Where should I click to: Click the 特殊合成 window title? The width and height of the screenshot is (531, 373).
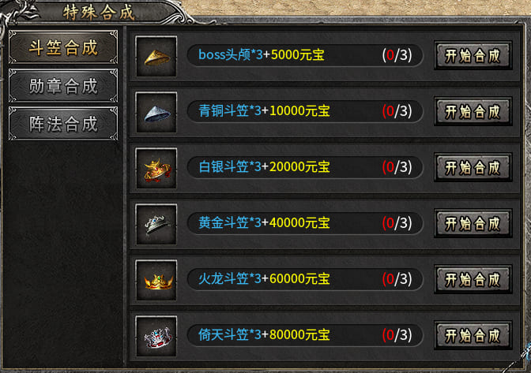99,13
